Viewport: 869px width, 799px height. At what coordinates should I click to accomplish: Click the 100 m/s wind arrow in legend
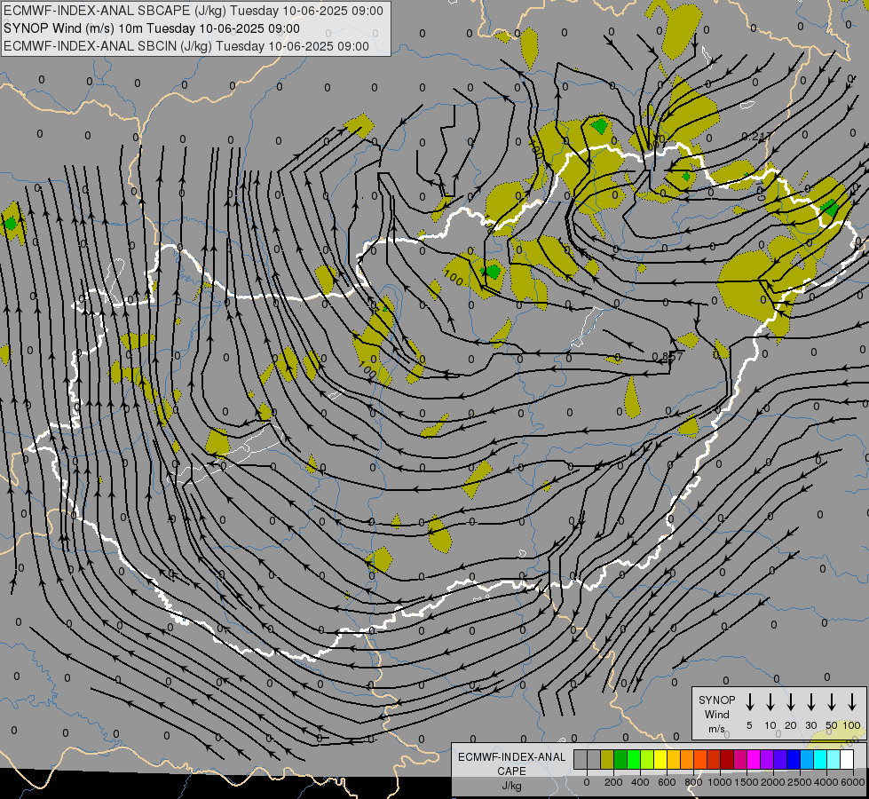pyautogui.click(x=852, y=701)
